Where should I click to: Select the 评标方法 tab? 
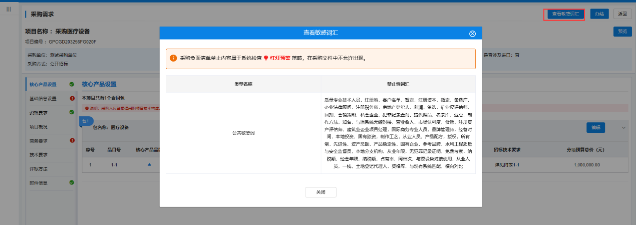pyautogui.click(x=39, y=169)
